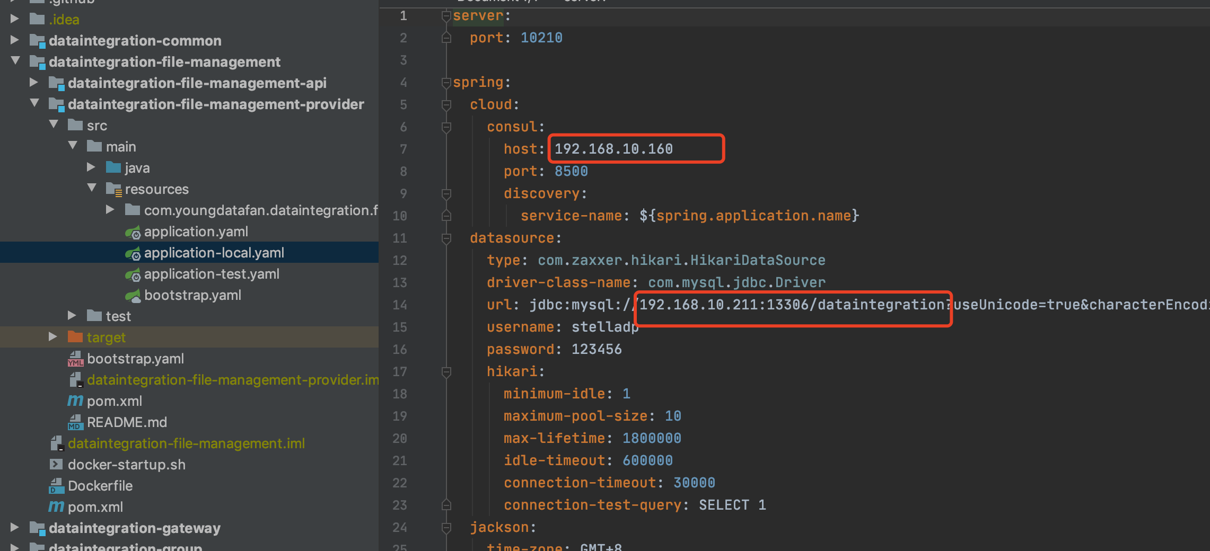Click the Markdown icon next to README.md
1210x551 pixels.
point(76,422)
